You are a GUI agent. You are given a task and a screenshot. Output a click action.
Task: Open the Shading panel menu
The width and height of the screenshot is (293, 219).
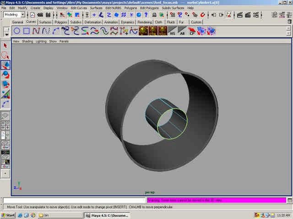pos(27,41)
